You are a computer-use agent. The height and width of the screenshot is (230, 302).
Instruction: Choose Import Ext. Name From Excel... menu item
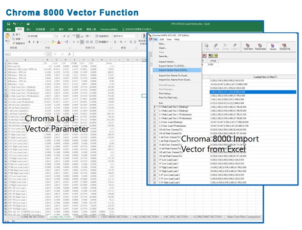(x=175, y=80)
